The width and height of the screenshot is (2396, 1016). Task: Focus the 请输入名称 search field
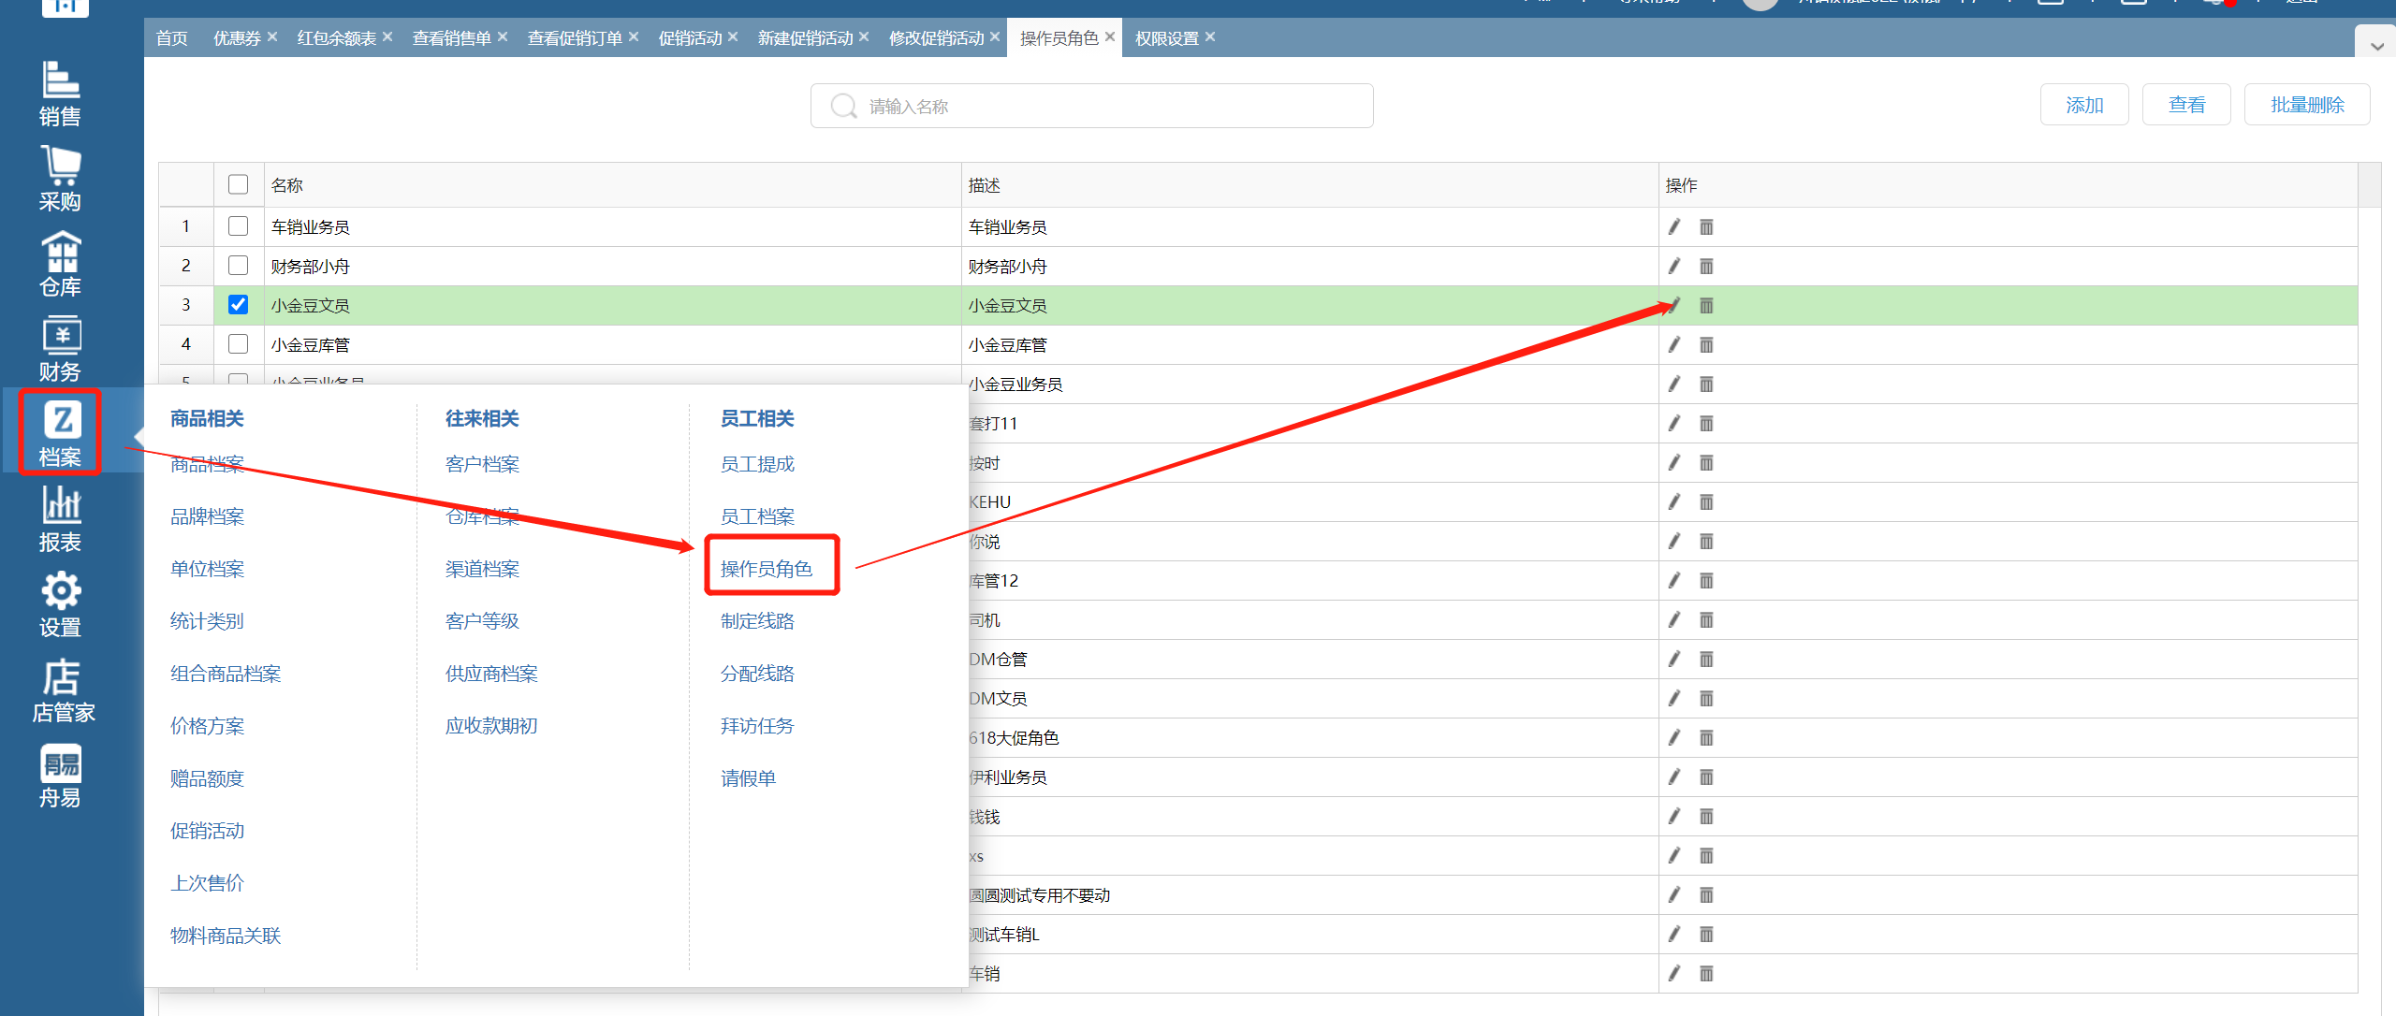tap(1091, 106)
